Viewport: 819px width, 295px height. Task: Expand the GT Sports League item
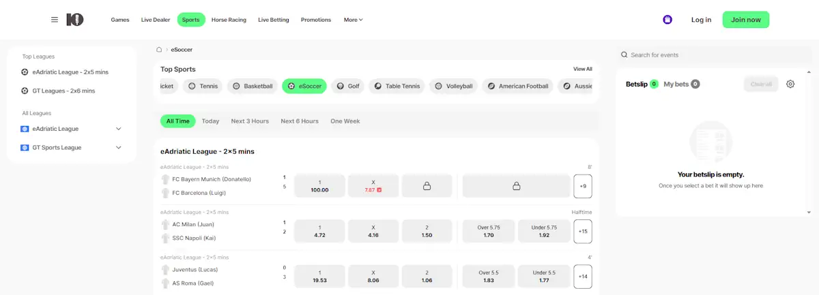click(71, 148)
